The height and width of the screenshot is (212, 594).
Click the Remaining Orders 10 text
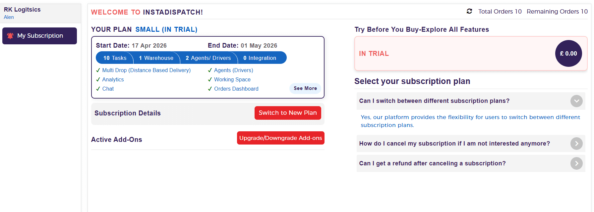[x=557, y=12]
